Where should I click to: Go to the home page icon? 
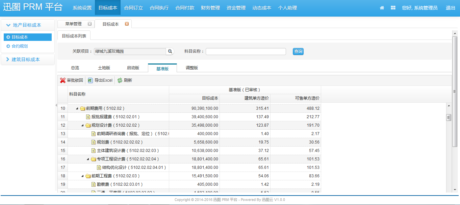click(382, 8)
